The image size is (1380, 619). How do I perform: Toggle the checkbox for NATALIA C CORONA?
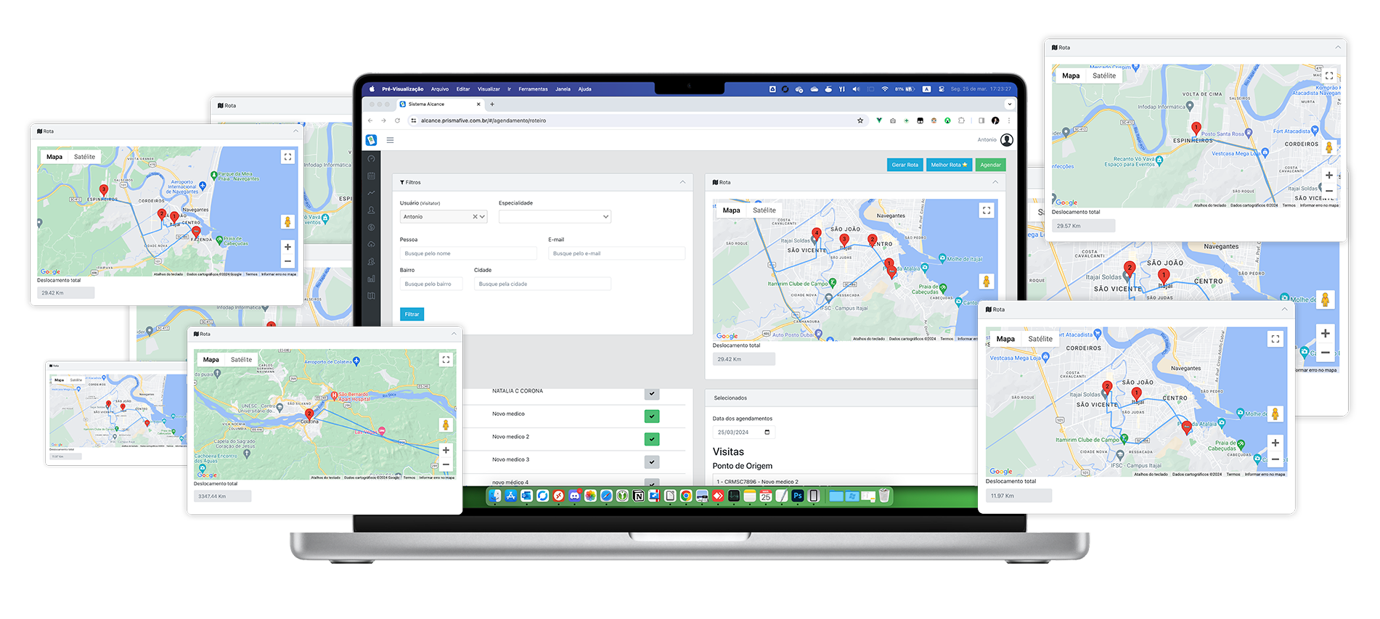coord(652,393)
